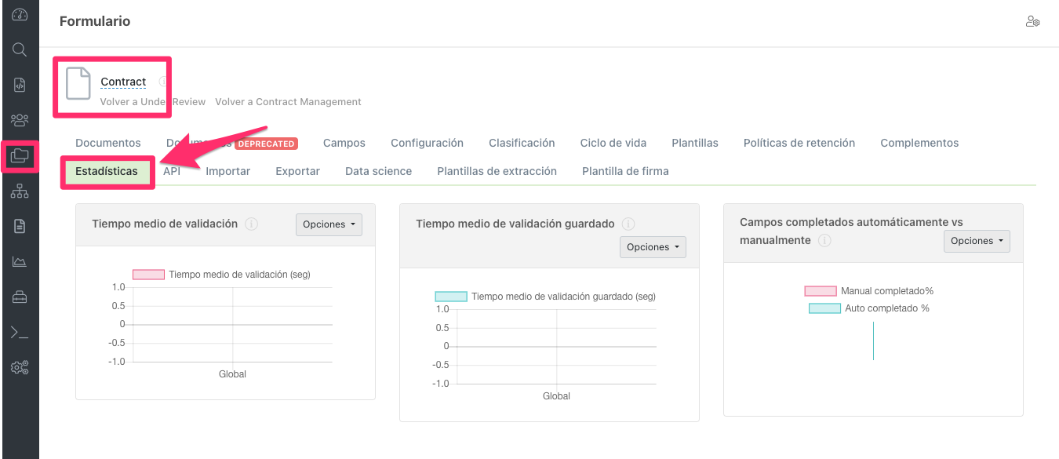Open the Analytics chart sidebar icon
The image size is (1059, 459).
pyautogui.click(x=20, y=260)
